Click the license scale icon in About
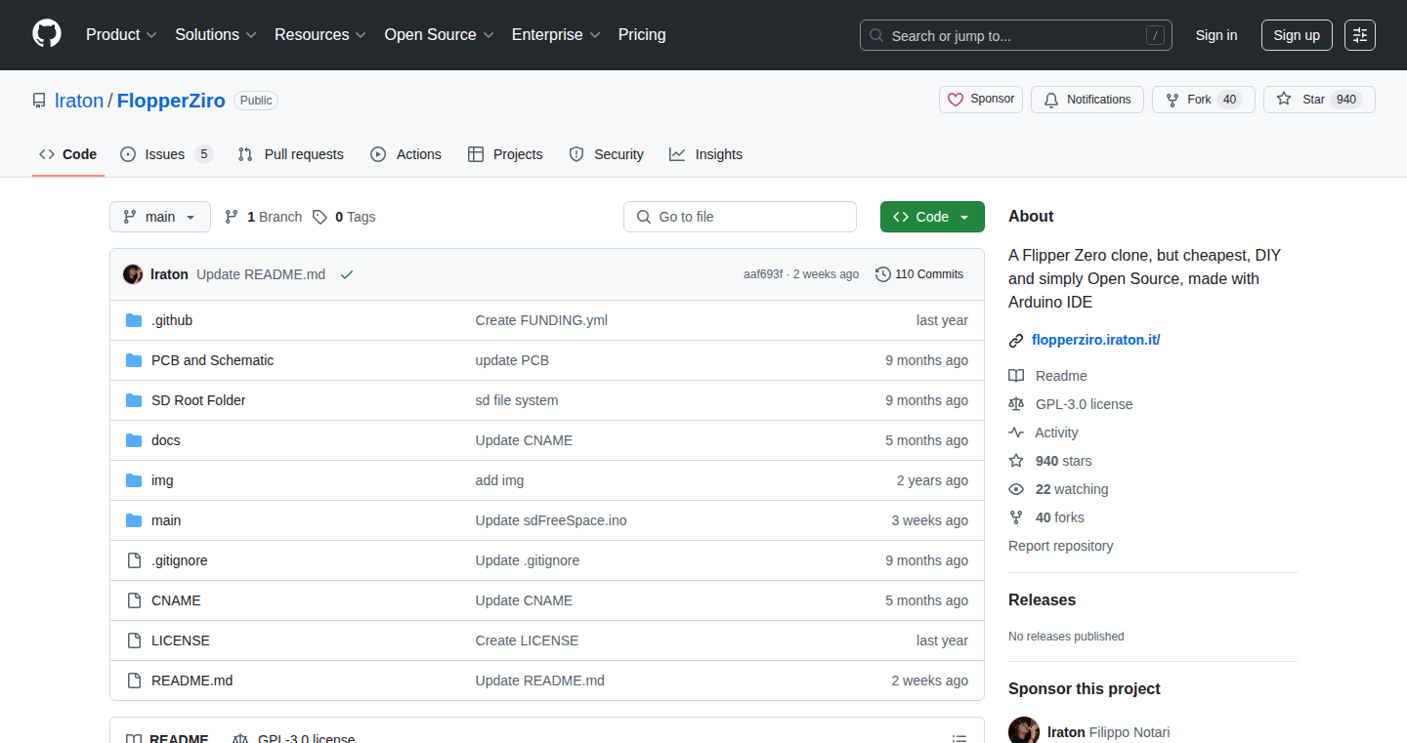This screenshot has height=743, width=1407. click(1016, 404)
